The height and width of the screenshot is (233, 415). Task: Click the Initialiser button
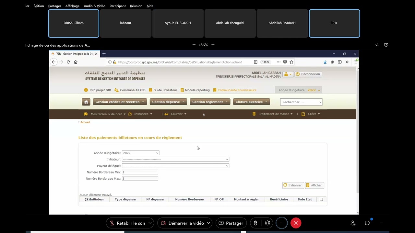pyautogui.click(x=293, y=185)
